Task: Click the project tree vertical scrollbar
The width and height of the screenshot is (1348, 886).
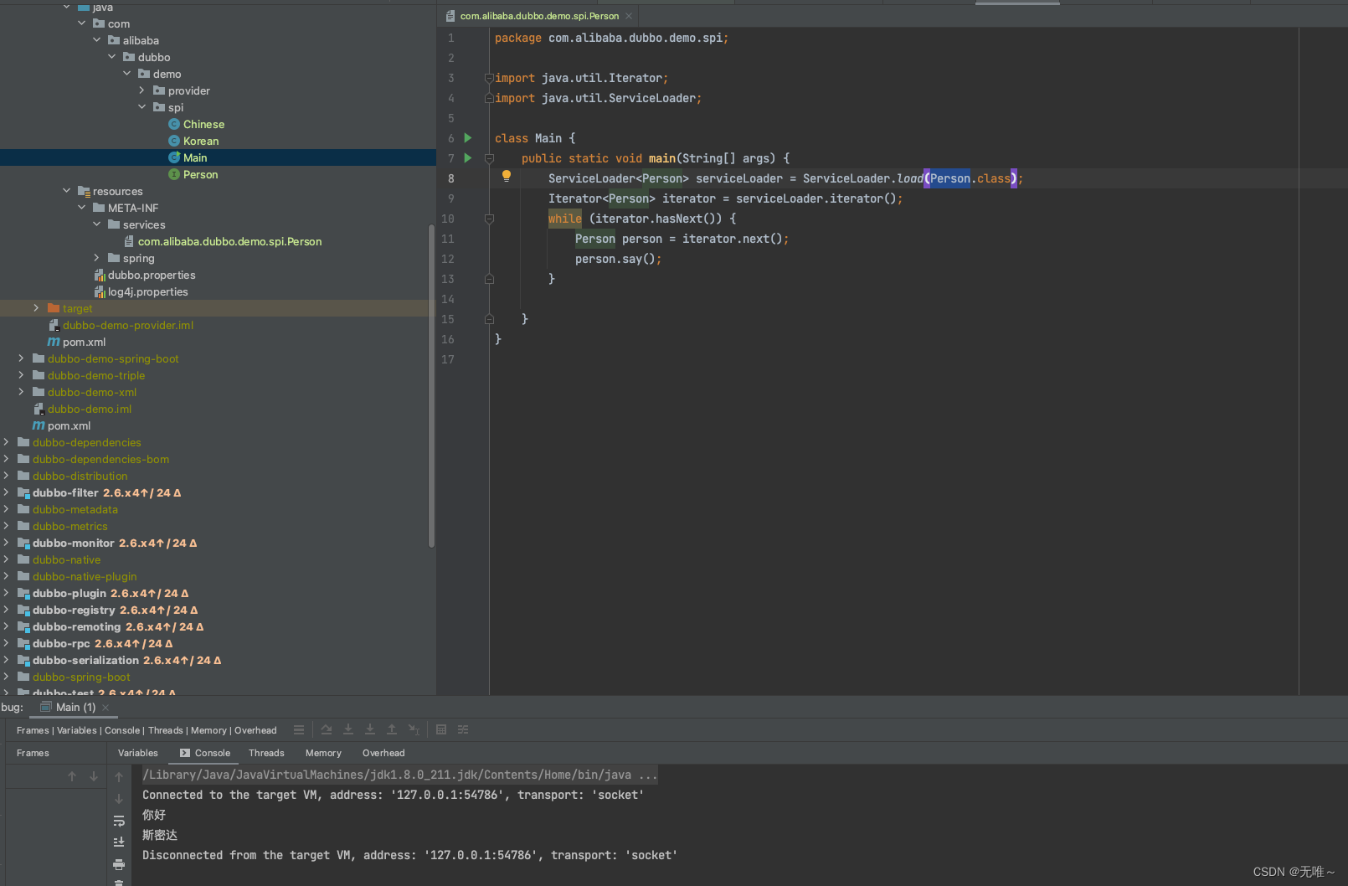Action: (x=432, y=385)
